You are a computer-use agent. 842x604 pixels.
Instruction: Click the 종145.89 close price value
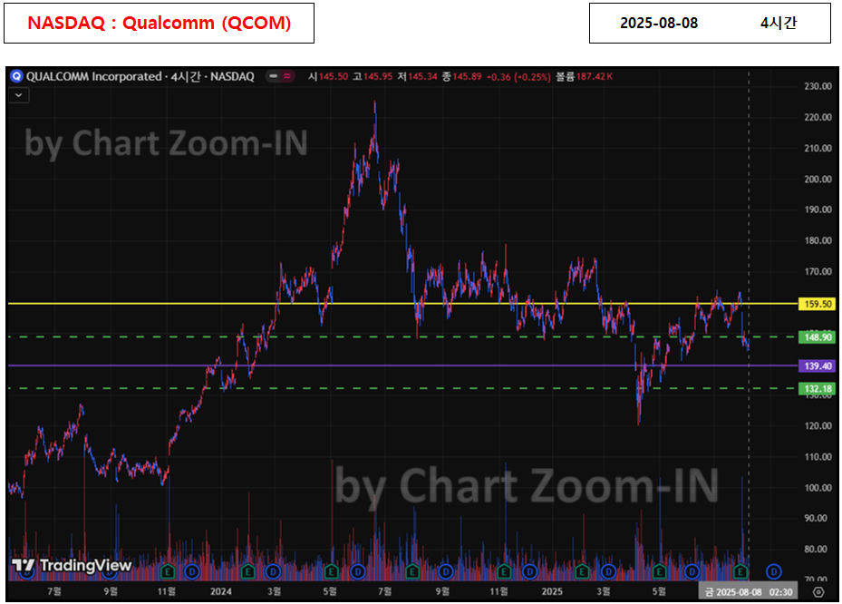click(462, 76)
